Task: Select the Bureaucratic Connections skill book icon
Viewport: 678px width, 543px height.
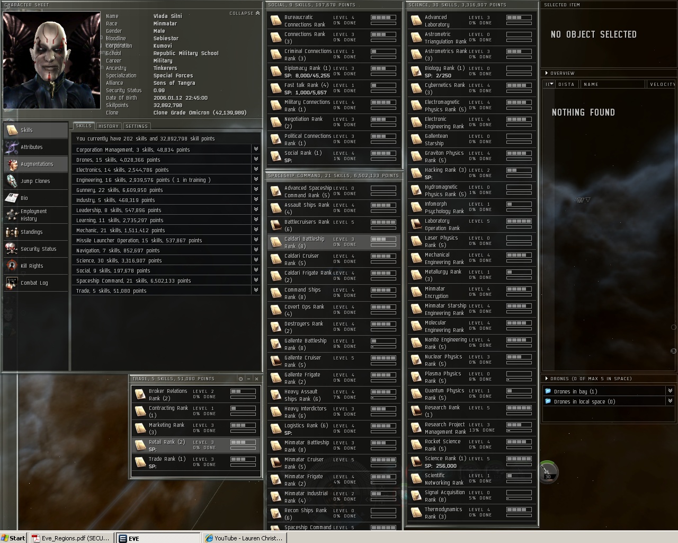Action: [275, 21]
